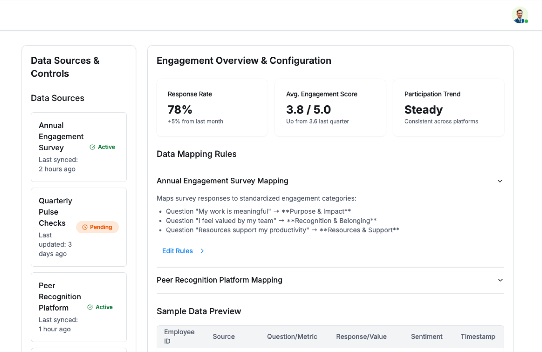This screenshot has height=352, width=542.
Task: Open the Avg. Engagement Score card
Action: click(330, 107)
